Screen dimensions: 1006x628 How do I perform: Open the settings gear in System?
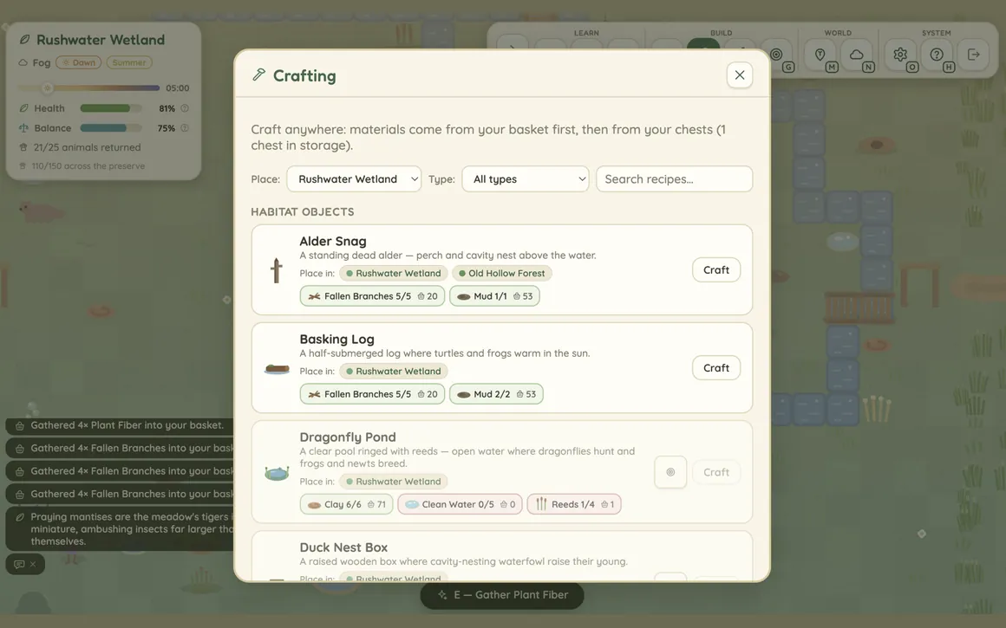click(x=900, y=55)
